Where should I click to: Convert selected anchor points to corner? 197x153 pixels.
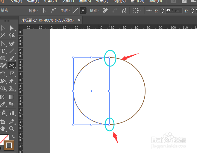(x=44, y=10)
